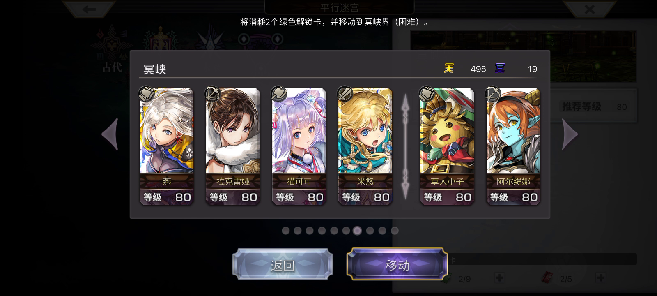This screenshot has height=296, width=657.
Task: Click the vertical divider between main and sub members
Action: (405, 146)
